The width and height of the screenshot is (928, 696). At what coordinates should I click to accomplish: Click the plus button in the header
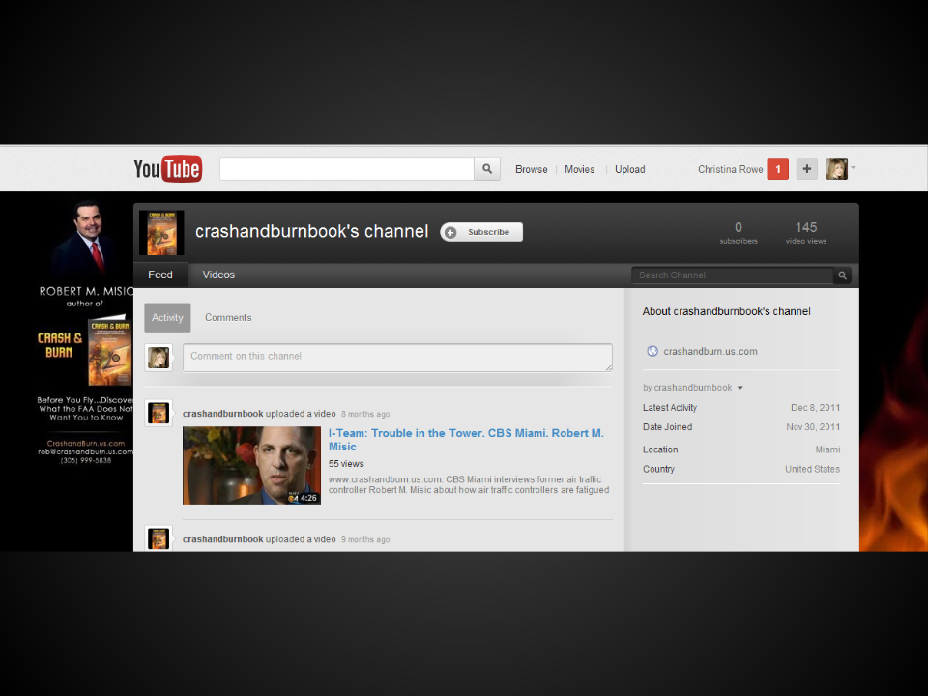click(x=806, y=169)
